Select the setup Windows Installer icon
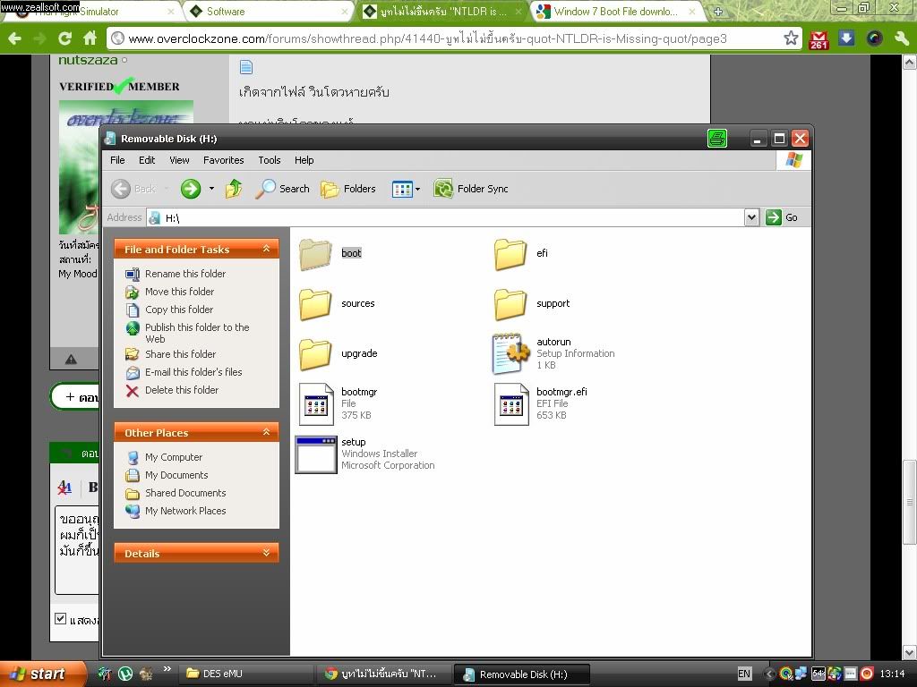917x687 pixels. pos(315,454)
